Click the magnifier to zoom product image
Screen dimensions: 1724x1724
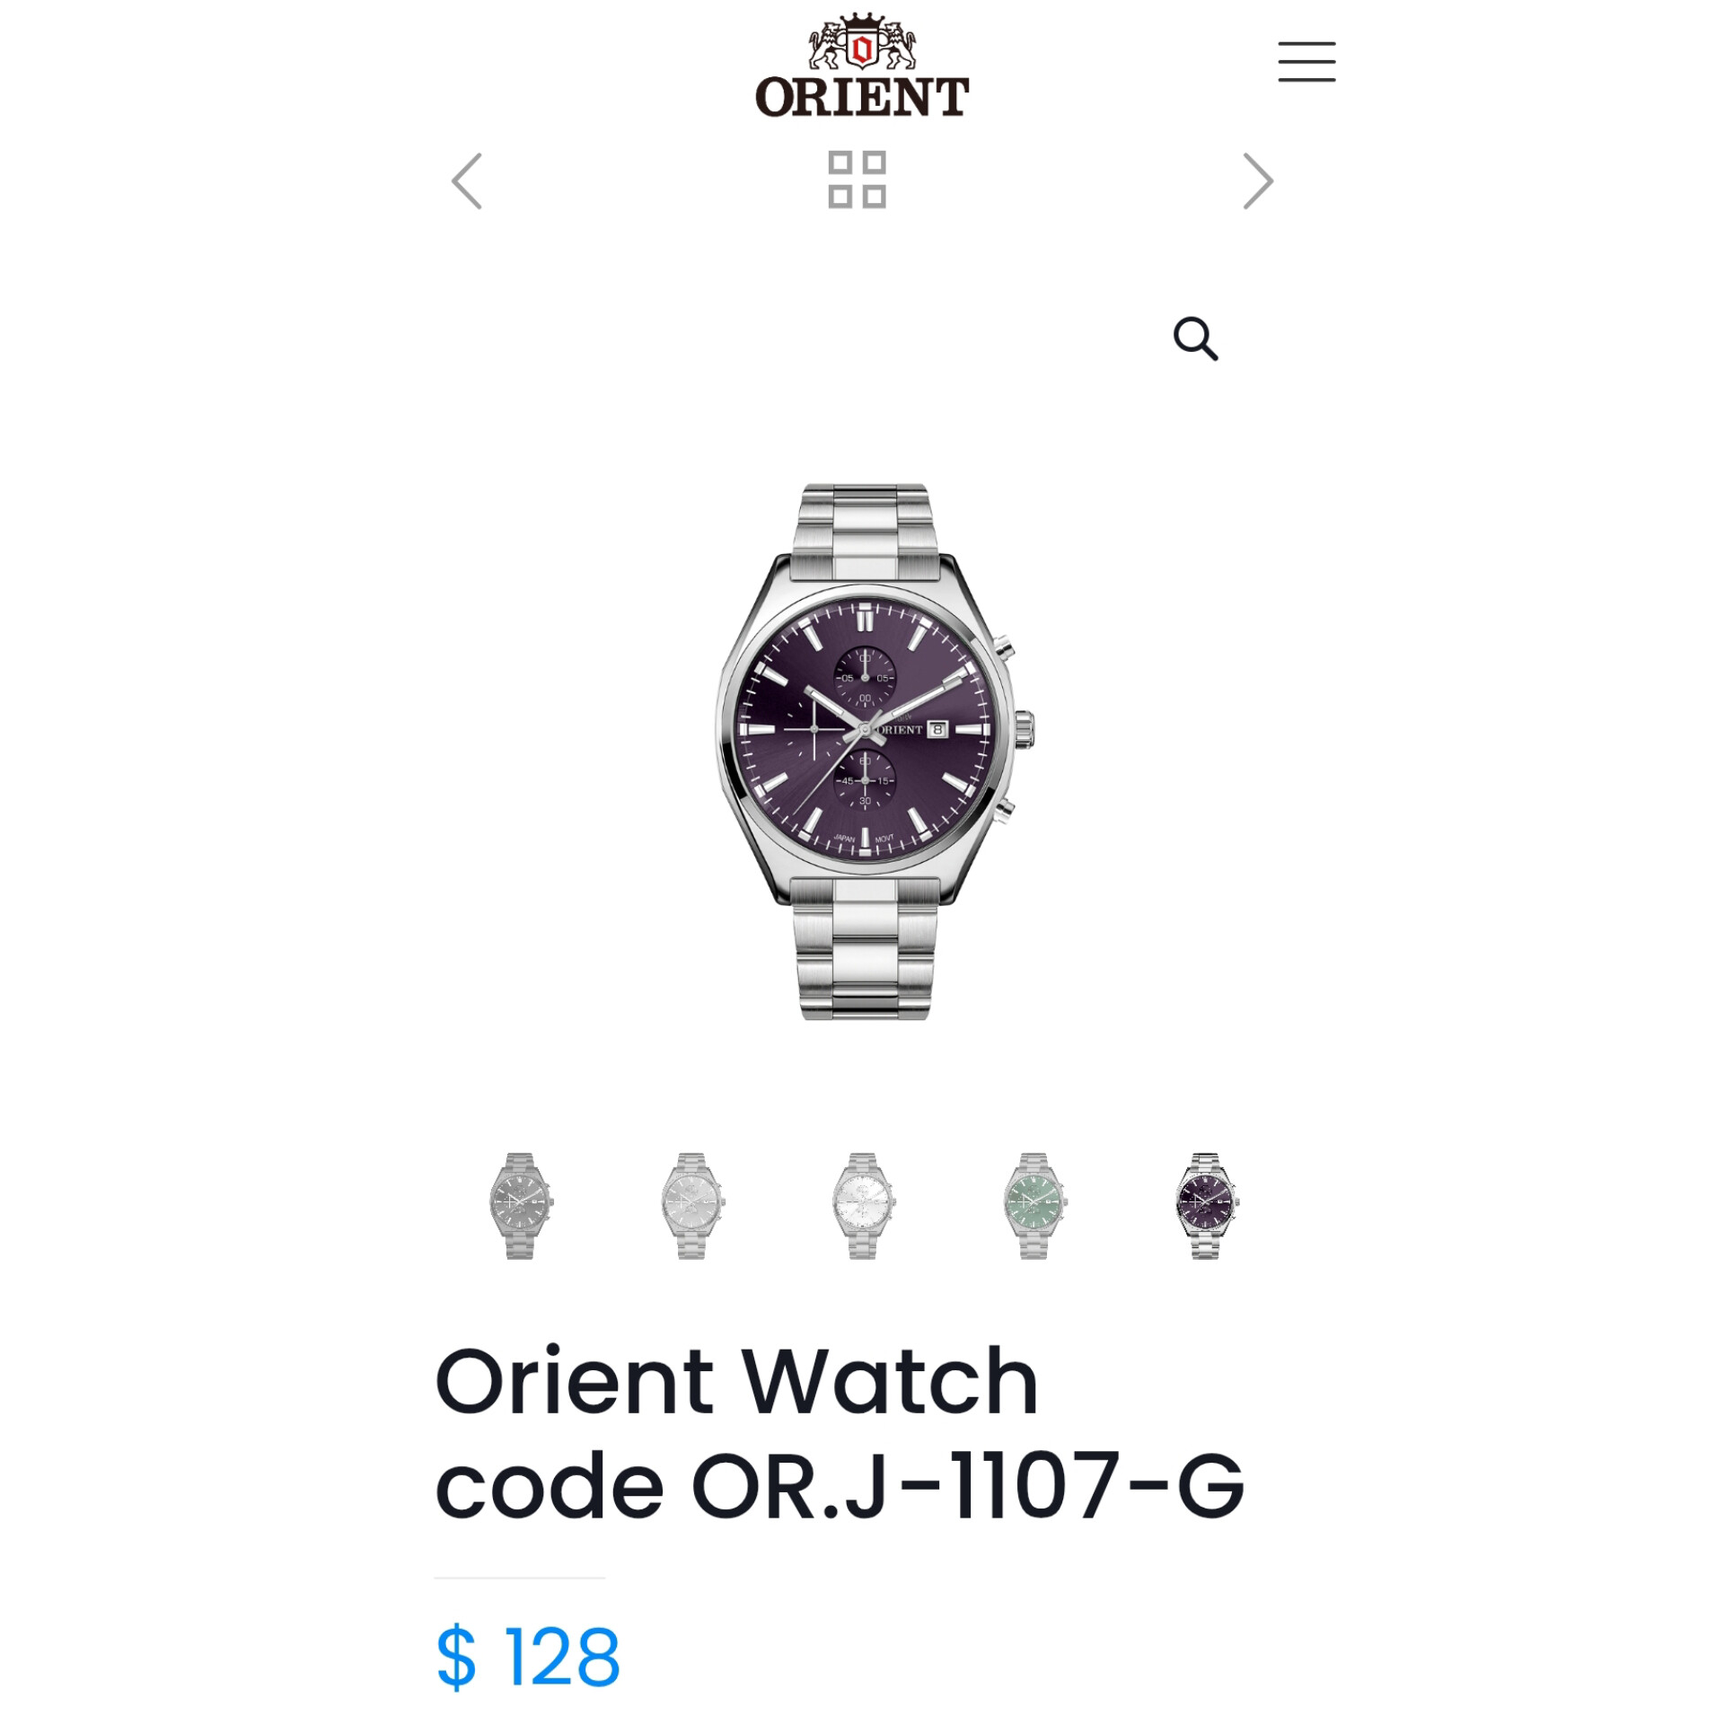1195,339
